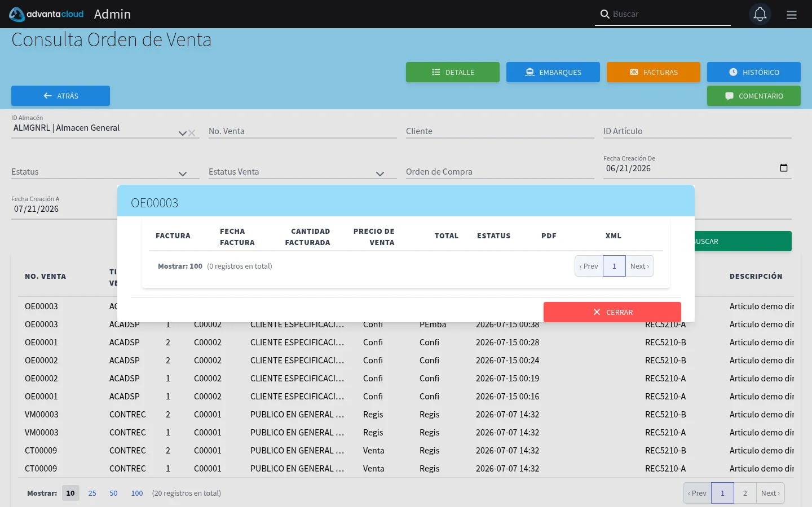Go to page 2 of results

pyautogui.click(x=745, y=493)
